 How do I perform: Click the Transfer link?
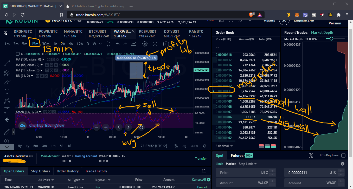(201, 159)
